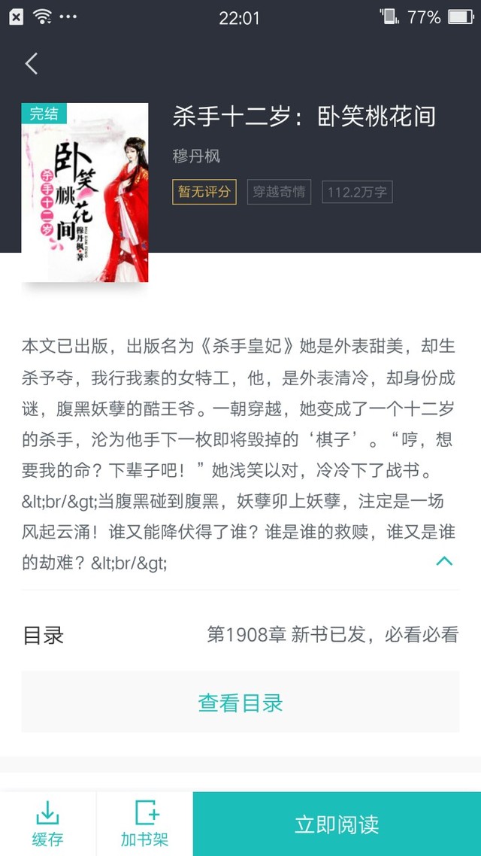Tap the 立即阅读 button
The width and height of the screenshot is (481, 856).
pyautogui.click(x=337, y=824)
